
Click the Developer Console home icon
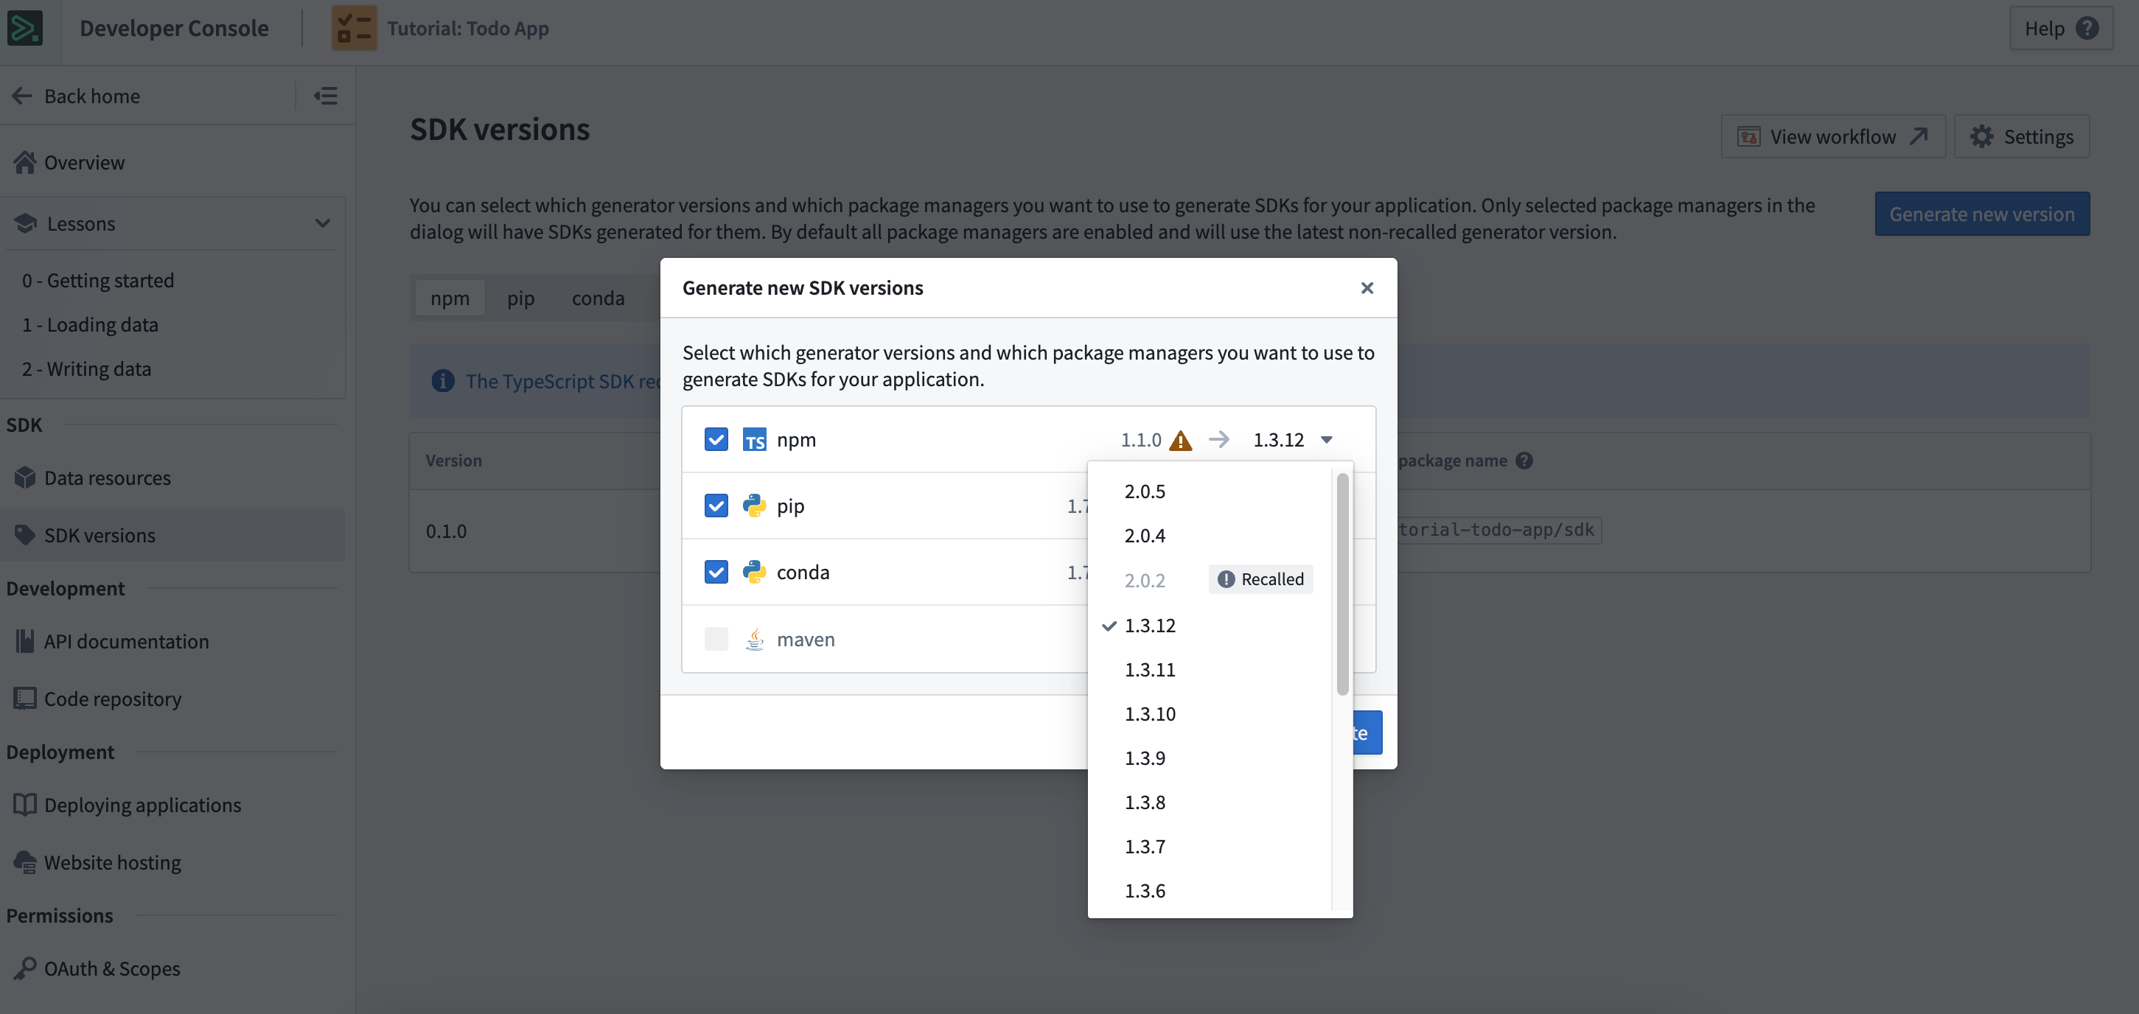[x=30, y=27]
